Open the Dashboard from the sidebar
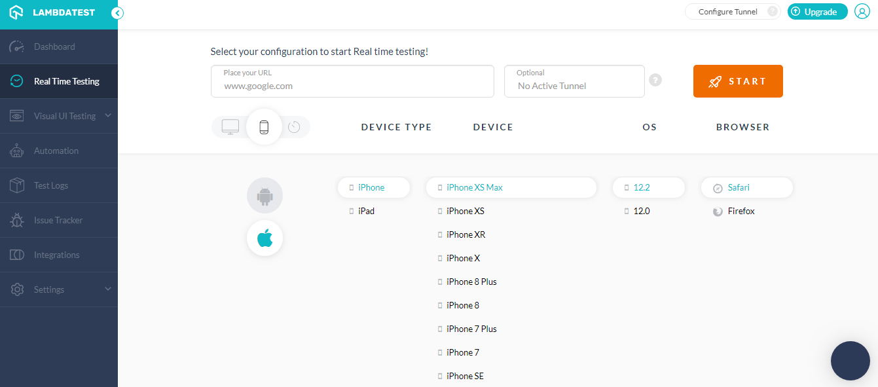Viewport: 878px width, 387px height. coord(54,46)
